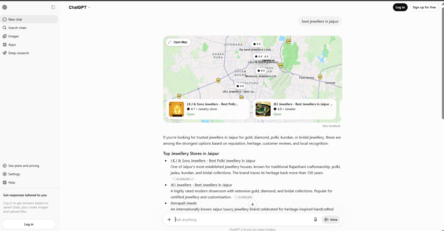The width and height of the screenshot is (444, 231).
Task: Open Search chats
Action: tap(29, 28)
